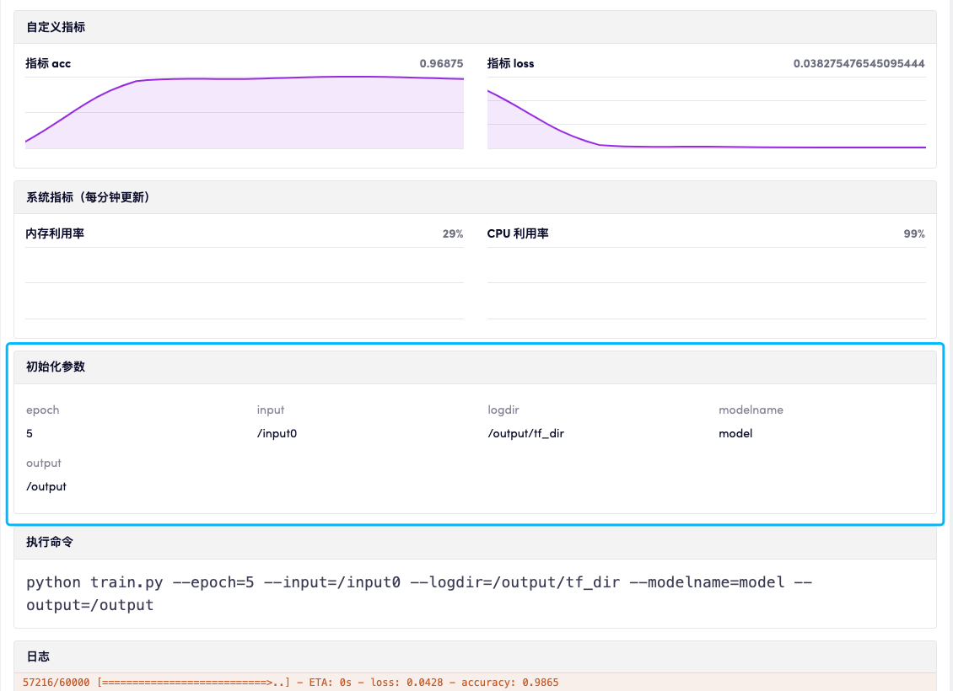Image resolution: width=953 pixels, height=691 pixels.
Task: Click the modelname parameter value model
Action: pyautogui.click(x=735, y=433)
